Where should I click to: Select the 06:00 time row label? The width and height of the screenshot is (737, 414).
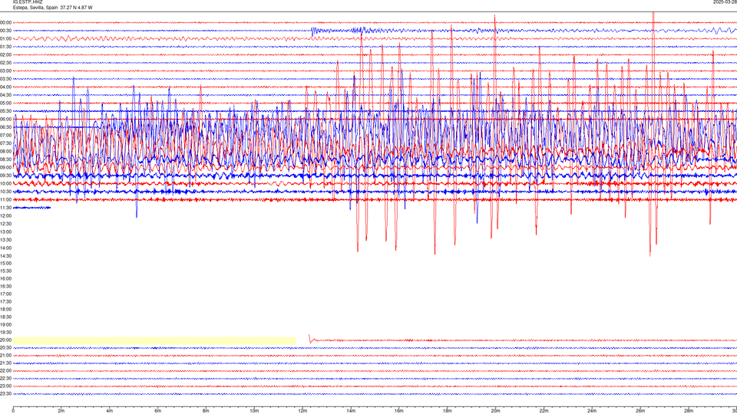[5, 120]
